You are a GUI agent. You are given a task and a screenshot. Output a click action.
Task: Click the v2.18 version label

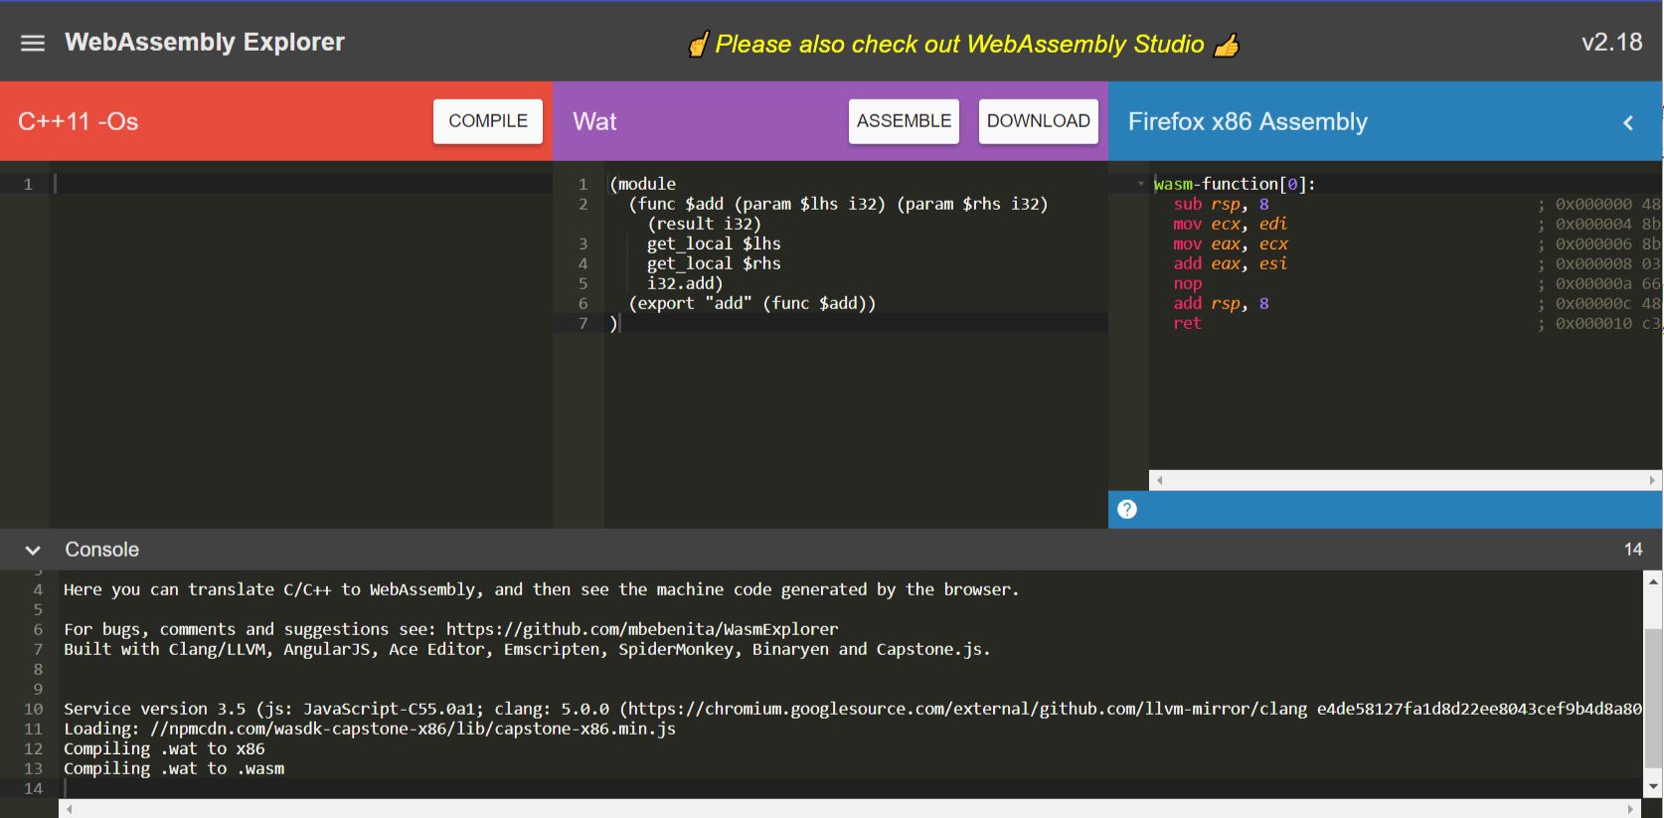pyautogui.click(x=1611, y=42)
